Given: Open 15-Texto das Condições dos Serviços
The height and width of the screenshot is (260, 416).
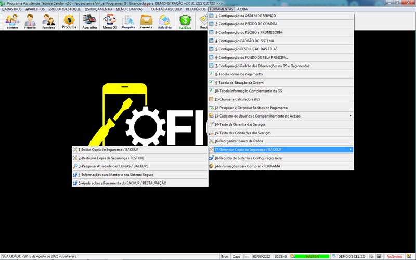Looking at the screenshot, I should (281, 133).
